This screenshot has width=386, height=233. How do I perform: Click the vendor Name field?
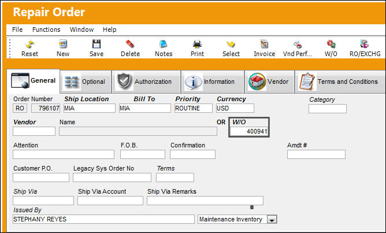click(x=138, y=131)
